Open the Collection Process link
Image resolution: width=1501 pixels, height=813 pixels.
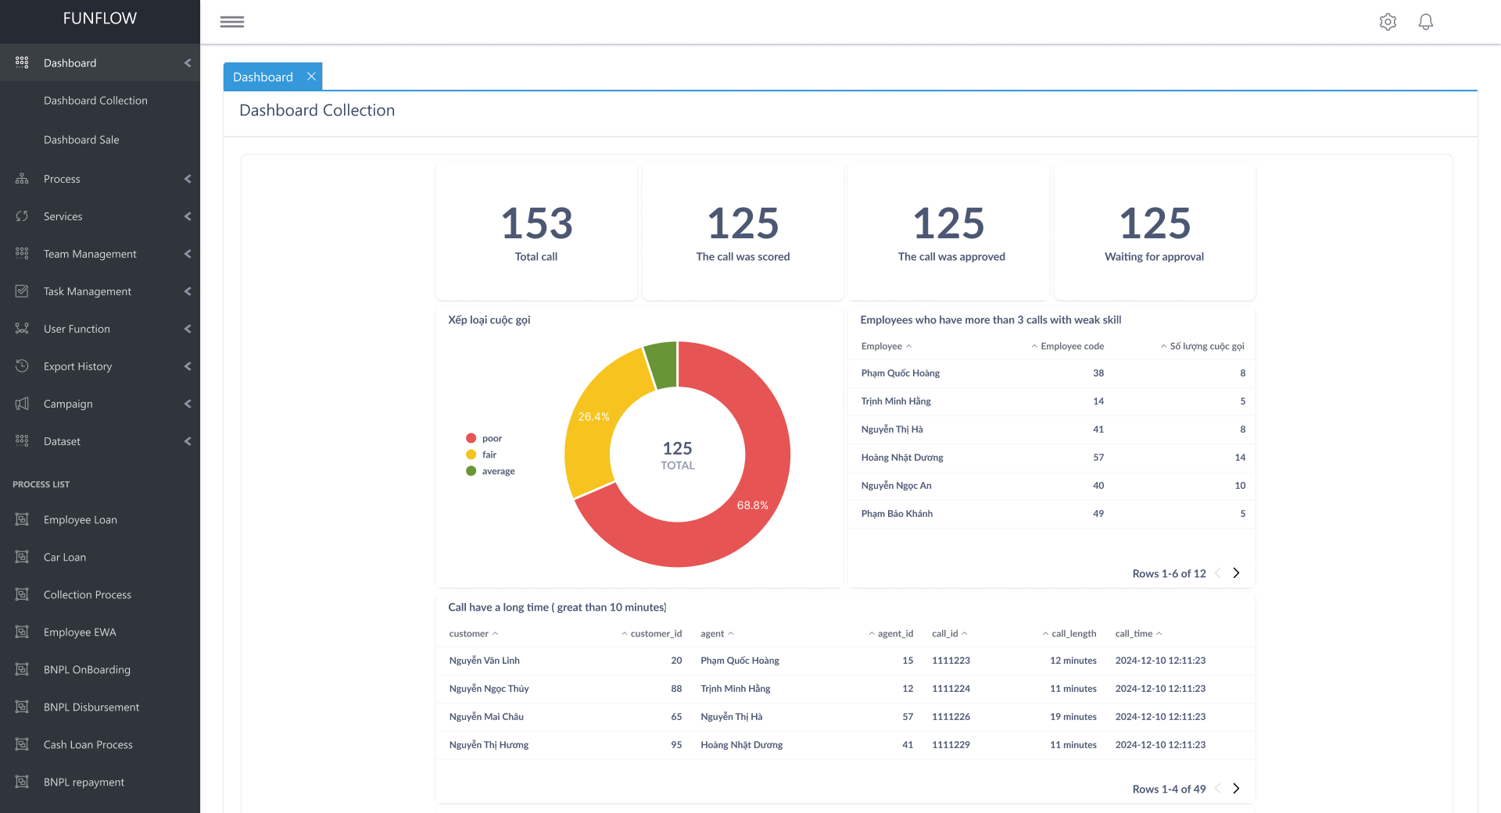tap(88, 594)
